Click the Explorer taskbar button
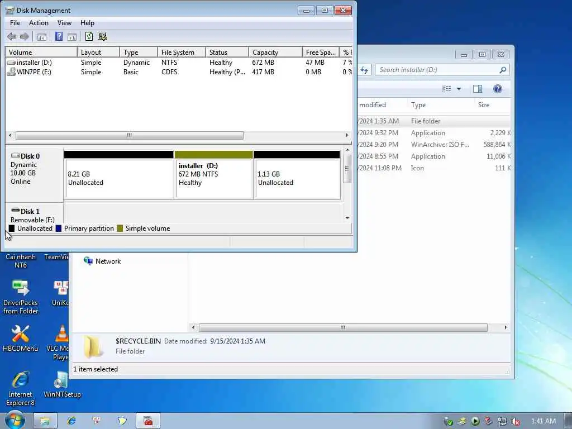Viewport: 572px width, 429px height. point(45,421)
